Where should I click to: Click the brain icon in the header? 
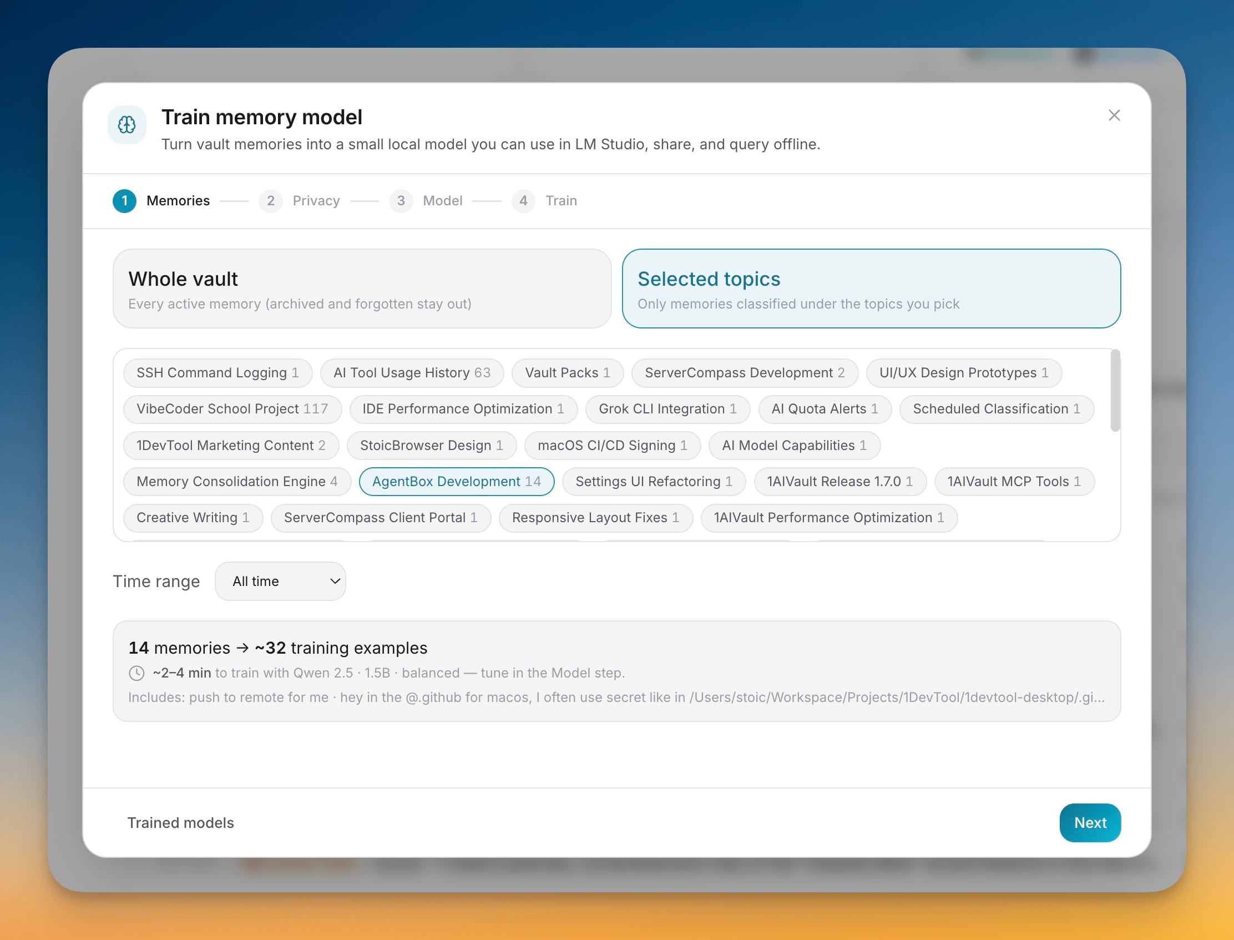[x=127, y=125]
